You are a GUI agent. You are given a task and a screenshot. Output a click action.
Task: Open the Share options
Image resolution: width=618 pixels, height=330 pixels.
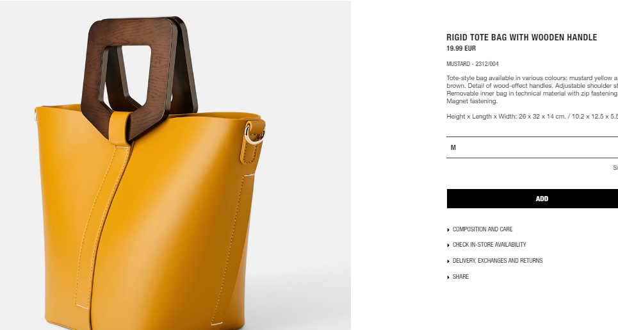pyautogui.click(x=460, y=277)
